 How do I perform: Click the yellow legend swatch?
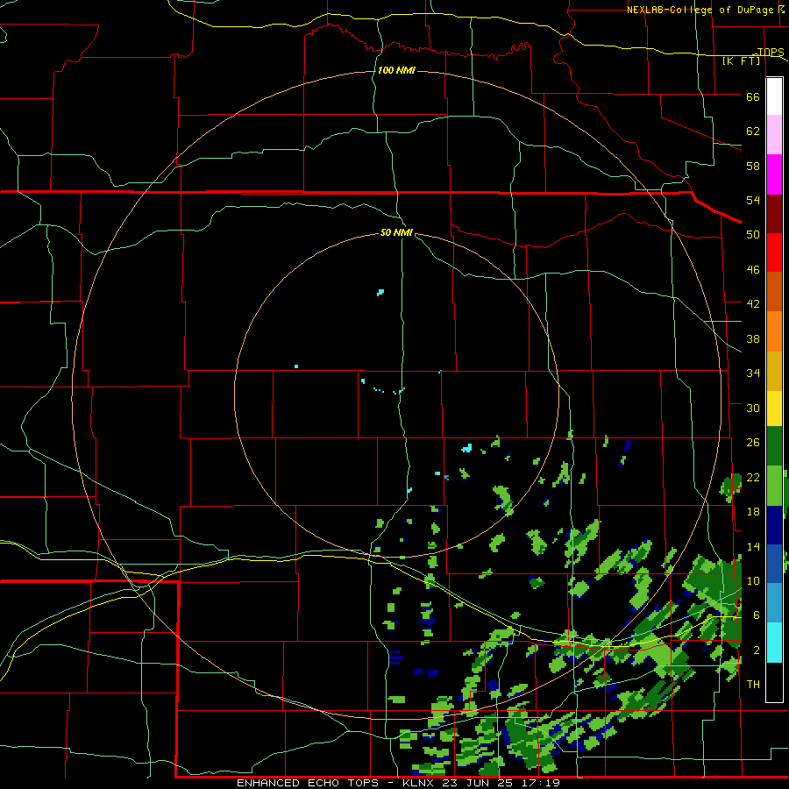click(x=774, y=409)
